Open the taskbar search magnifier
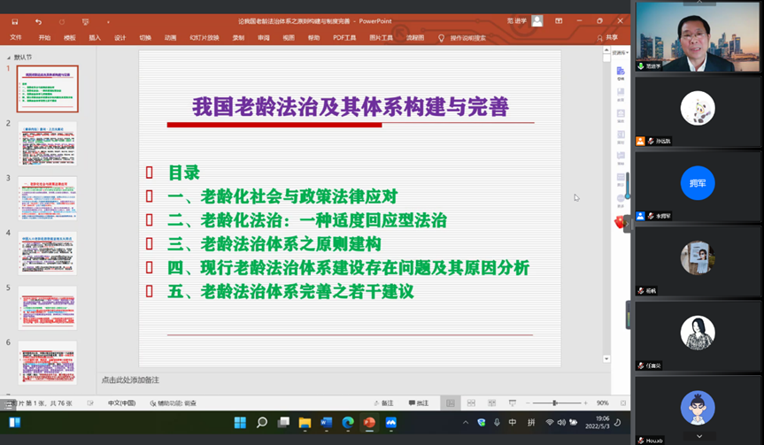The height and width of the screenshot is (445, 764). (x=262, y=423)
